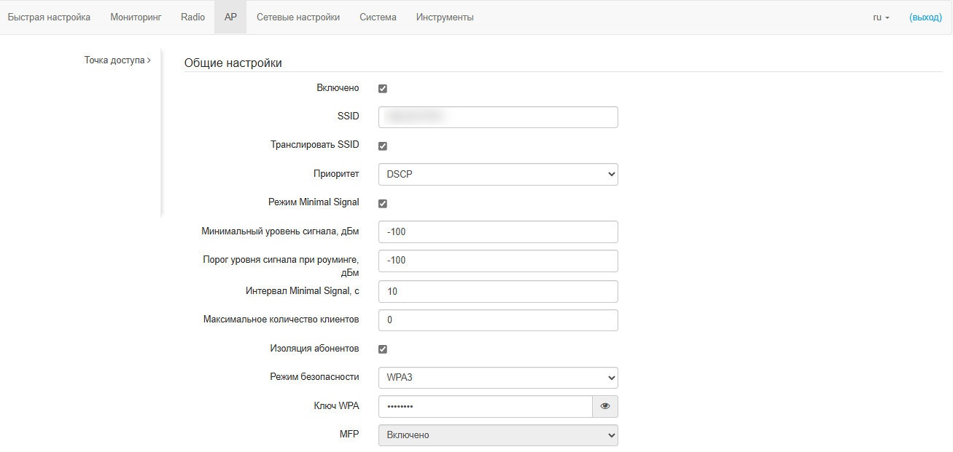Open the Приоритет DSCP dropdown

click(498, 175)
